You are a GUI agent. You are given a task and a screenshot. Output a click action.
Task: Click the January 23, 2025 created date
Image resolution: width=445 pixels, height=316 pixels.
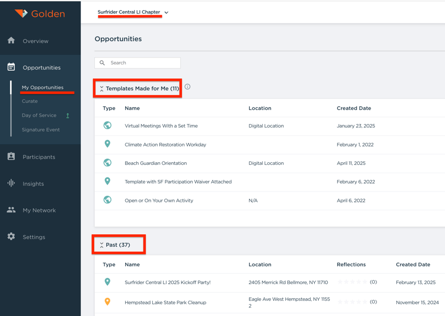pos(356,126)
